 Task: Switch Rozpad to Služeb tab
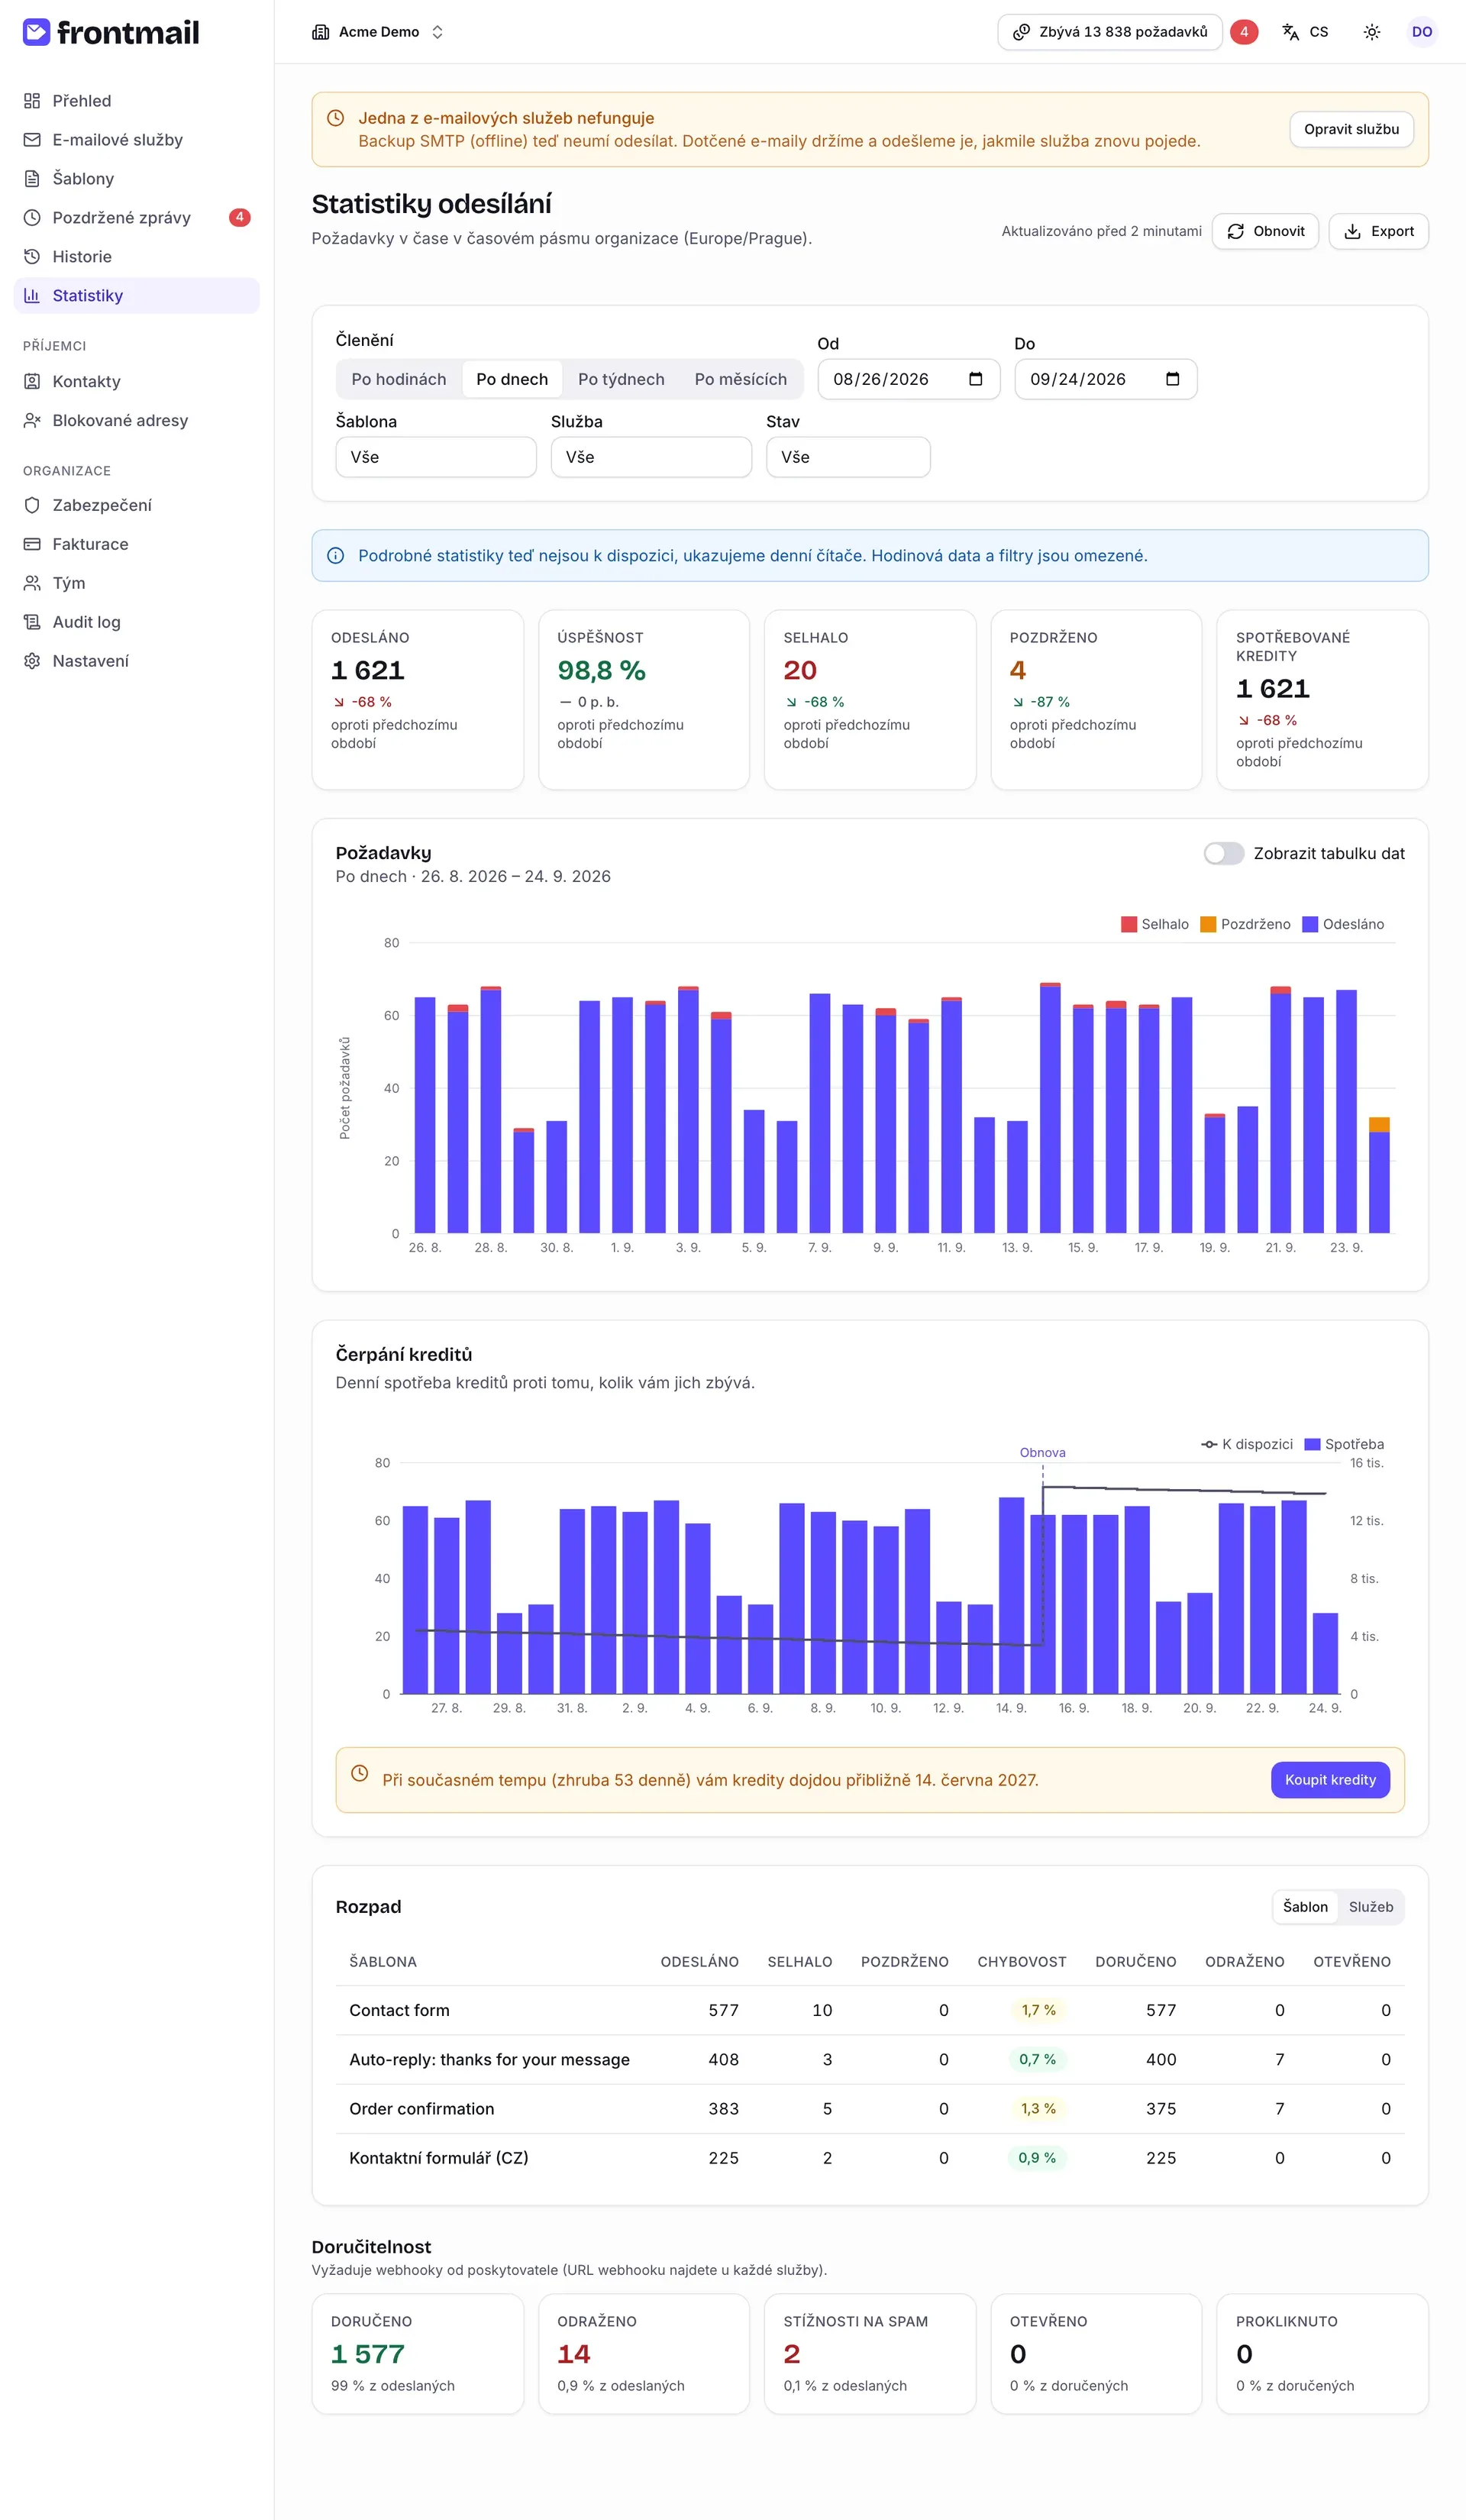1370,1908
